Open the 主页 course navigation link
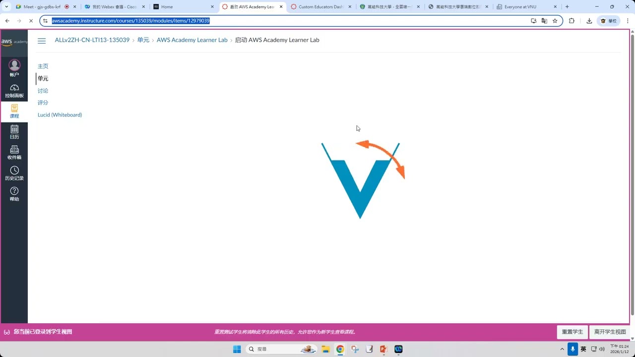Viewport: 635px width, 357px height. 43,66
